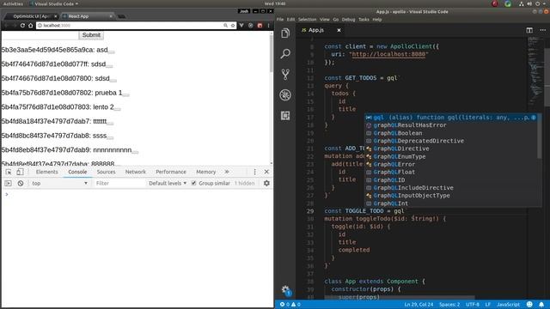Open the Josh profile button in Chrome
Screen dimensions: 550x309
(x=243, y=11)
